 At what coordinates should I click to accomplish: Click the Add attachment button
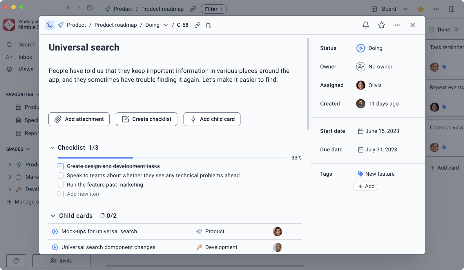79,119
